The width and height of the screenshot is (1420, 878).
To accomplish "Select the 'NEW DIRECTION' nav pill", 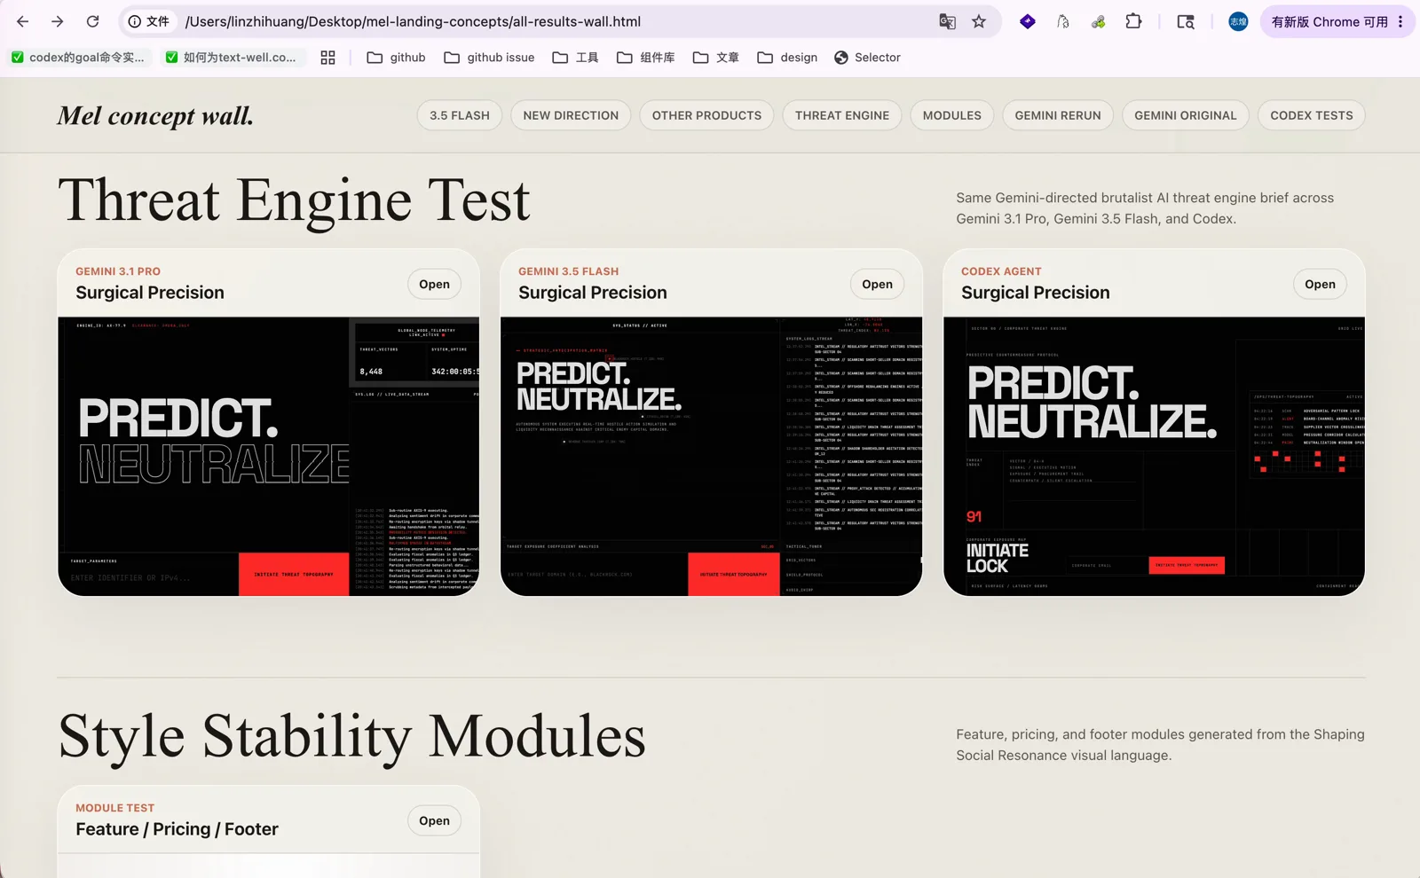I will click(x=571, y=115).
